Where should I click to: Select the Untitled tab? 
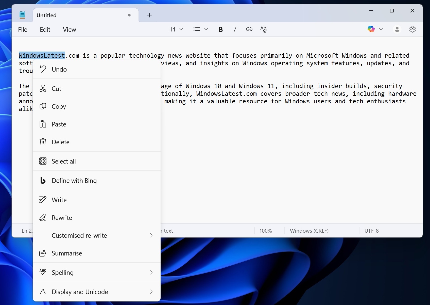point(79,15)
